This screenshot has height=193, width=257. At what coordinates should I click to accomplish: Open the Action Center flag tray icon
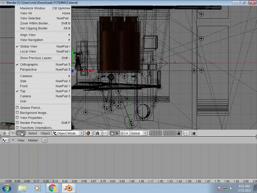(x=220, y=188)
